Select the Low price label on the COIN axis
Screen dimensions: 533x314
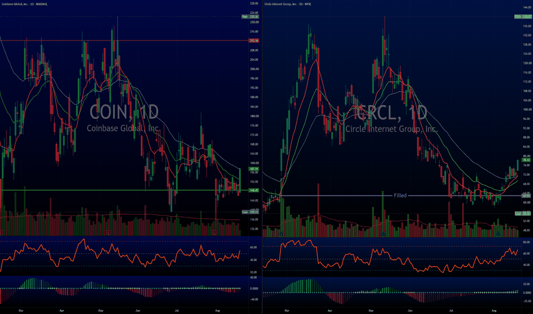tap(250, 212)
